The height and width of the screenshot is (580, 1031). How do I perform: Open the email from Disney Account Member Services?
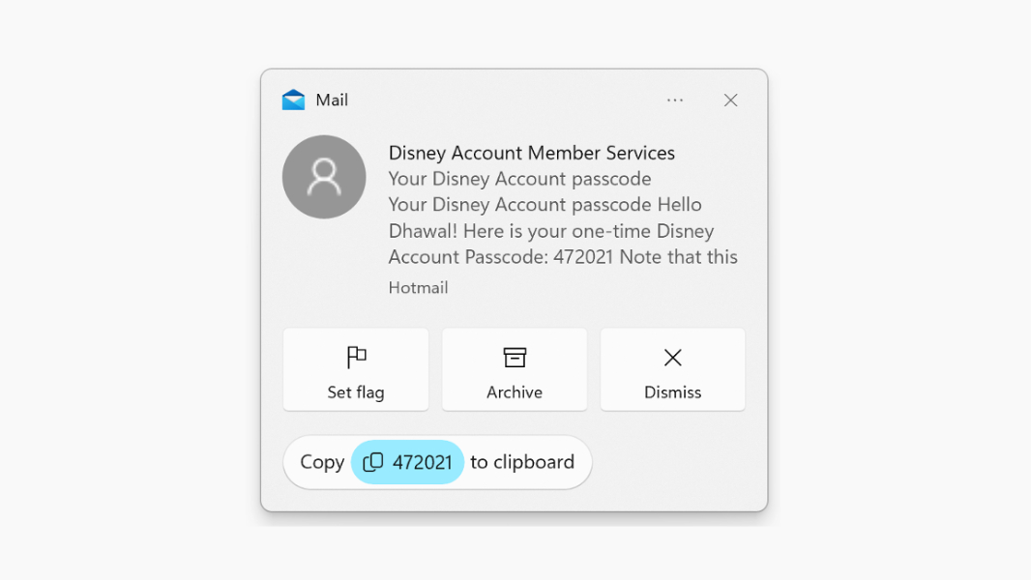[531, 153]
